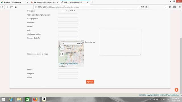Open the Firefox hamburger menu
Image resolution: width=182 pixels, height=102 pixels.
180,7
